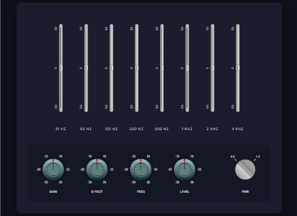Click the 62 HZ slider handle
Screen dimensions: 297x216
click(x=86, y=68)
